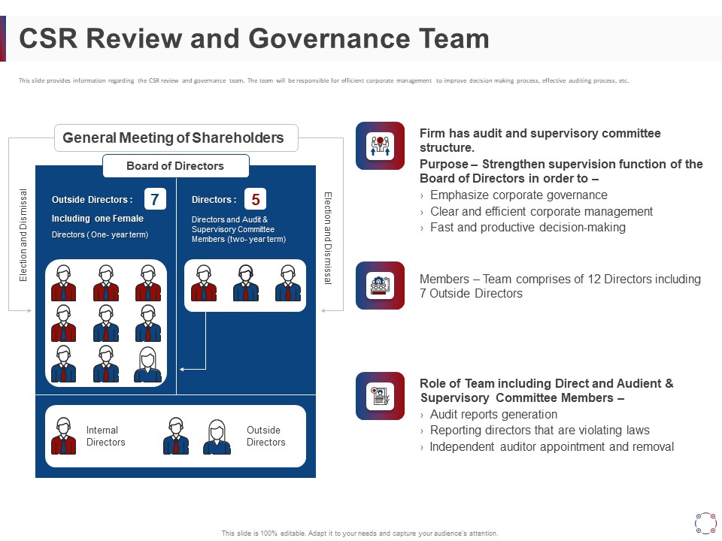Screen dimensions: 722x541
Task: Select the 'Internal Directors' legend label
Action: coord(105,436)
